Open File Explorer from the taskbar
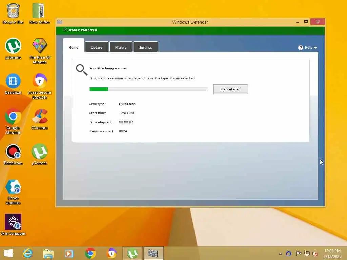The width and height of the screenshot is (347, 260). (x=48, y=253)
